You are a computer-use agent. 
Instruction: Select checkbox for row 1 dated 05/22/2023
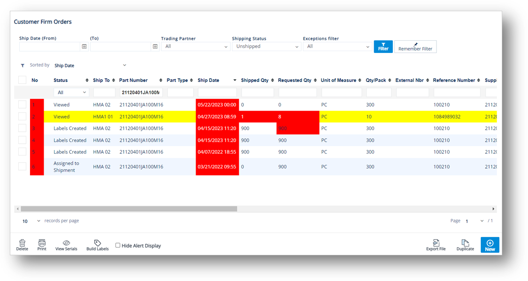22,104
